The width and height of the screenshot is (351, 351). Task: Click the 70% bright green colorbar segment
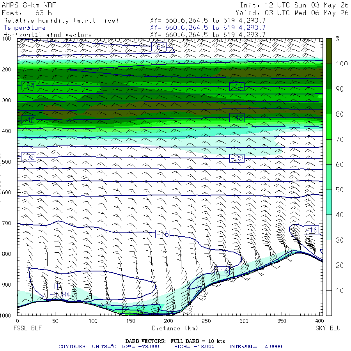click(x=329, y=127)
